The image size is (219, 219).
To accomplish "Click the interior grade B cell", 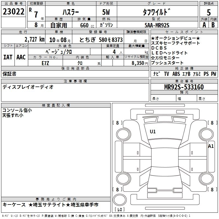I will click(213, 25).
